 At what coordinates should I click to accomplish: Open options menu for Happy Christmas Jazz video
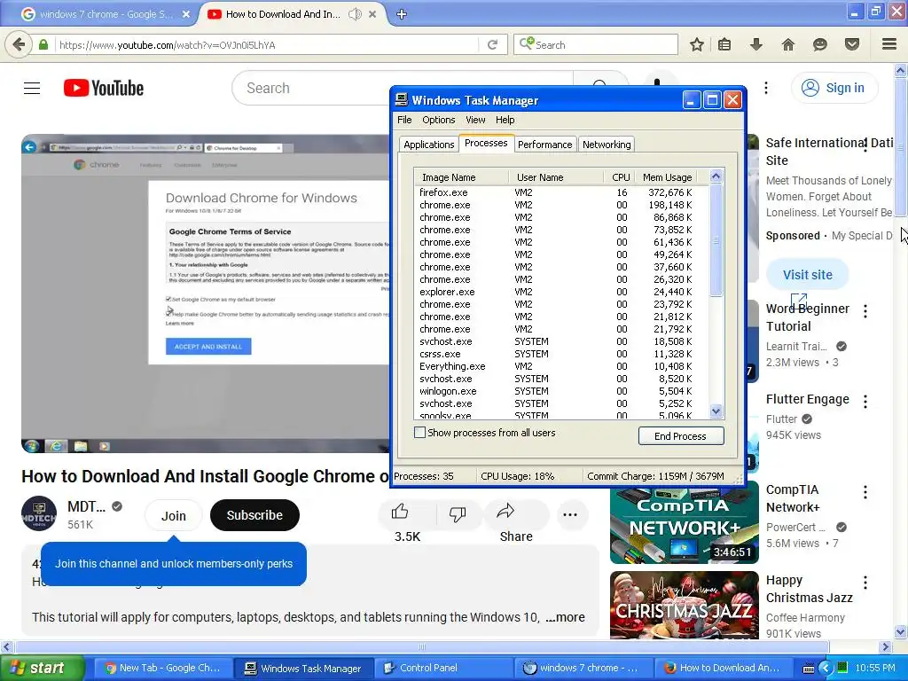click(x=865, y=583)
